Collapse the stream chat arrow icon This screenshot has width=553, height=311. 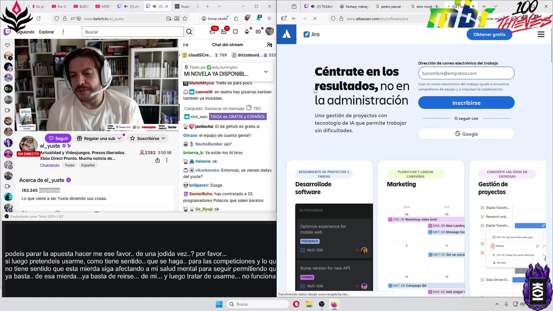click(186, 44)
